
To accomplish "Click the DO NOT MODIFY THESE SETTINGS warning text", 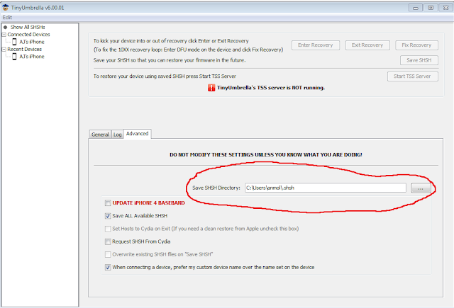I will (x=266, y=155).
